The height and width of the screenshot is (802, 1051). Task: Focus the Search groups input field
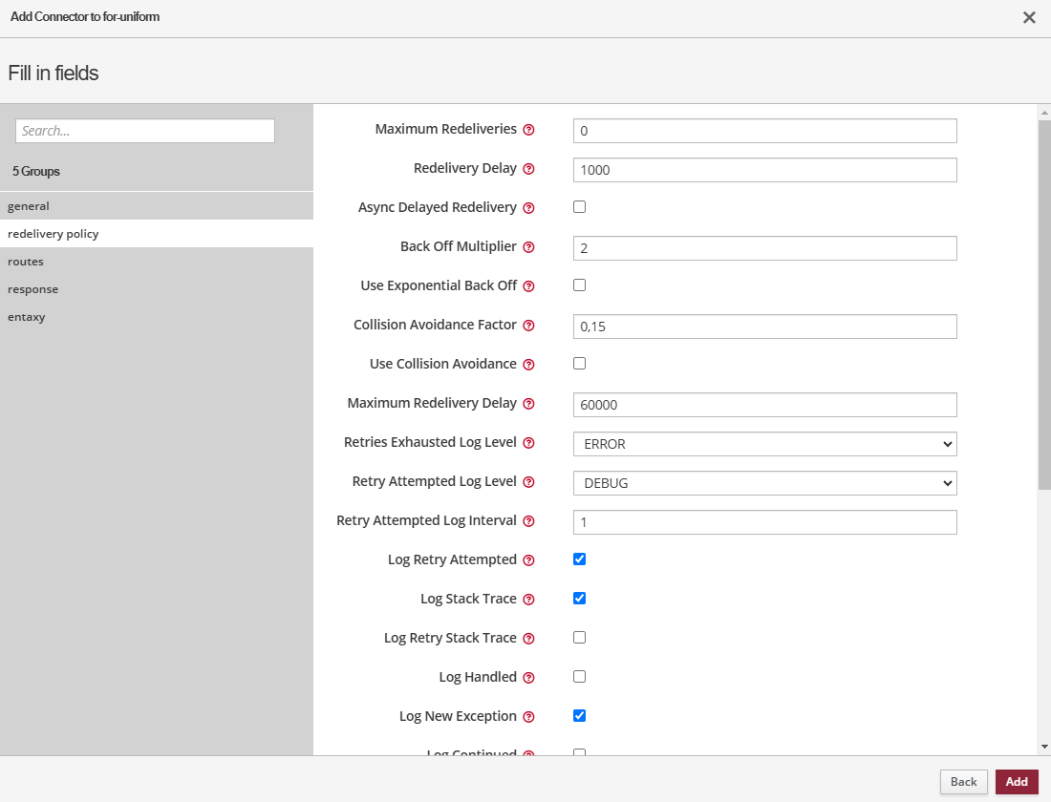click(145, 131)
